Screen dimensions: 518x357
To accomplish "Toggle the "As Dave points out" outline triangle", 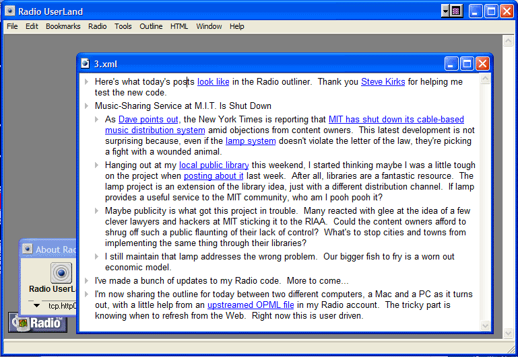I will coord(97,119).
